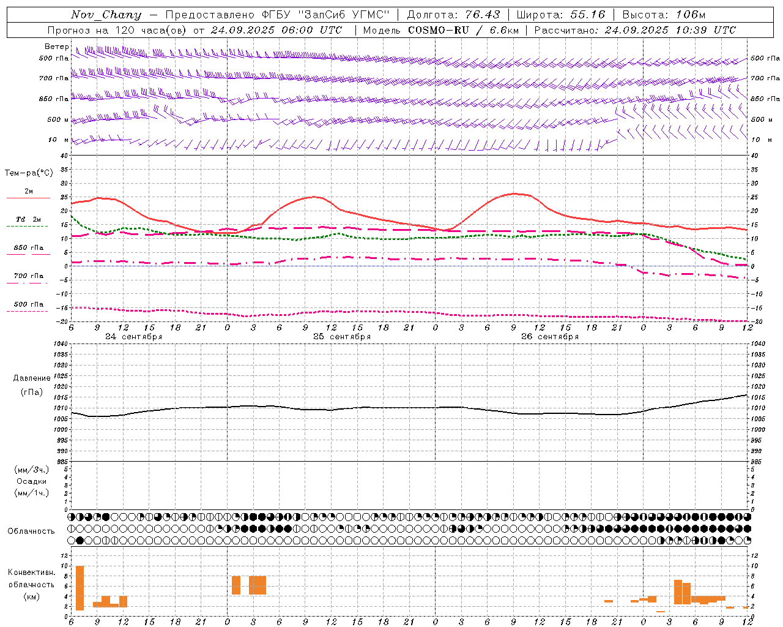Click the 'Осадки' precipitation label
This screenshot has height=627, width=783.
click(32, 481)
